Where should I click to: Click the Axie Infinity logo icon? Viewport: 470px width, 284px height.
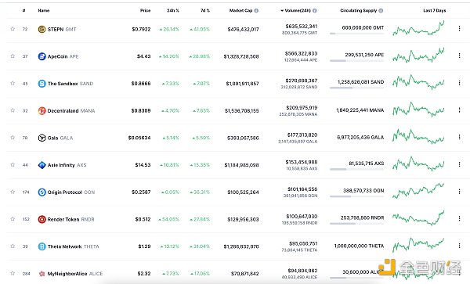point(42,165)
